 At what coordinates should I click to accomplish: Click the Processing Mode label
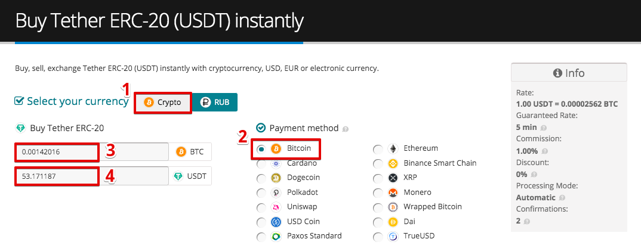coord(547,186)
